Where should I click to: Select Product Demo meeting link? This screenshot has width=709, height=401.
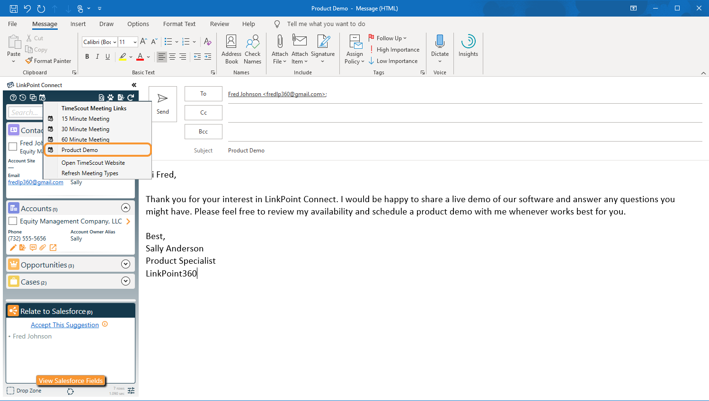[x=97, y=150]
